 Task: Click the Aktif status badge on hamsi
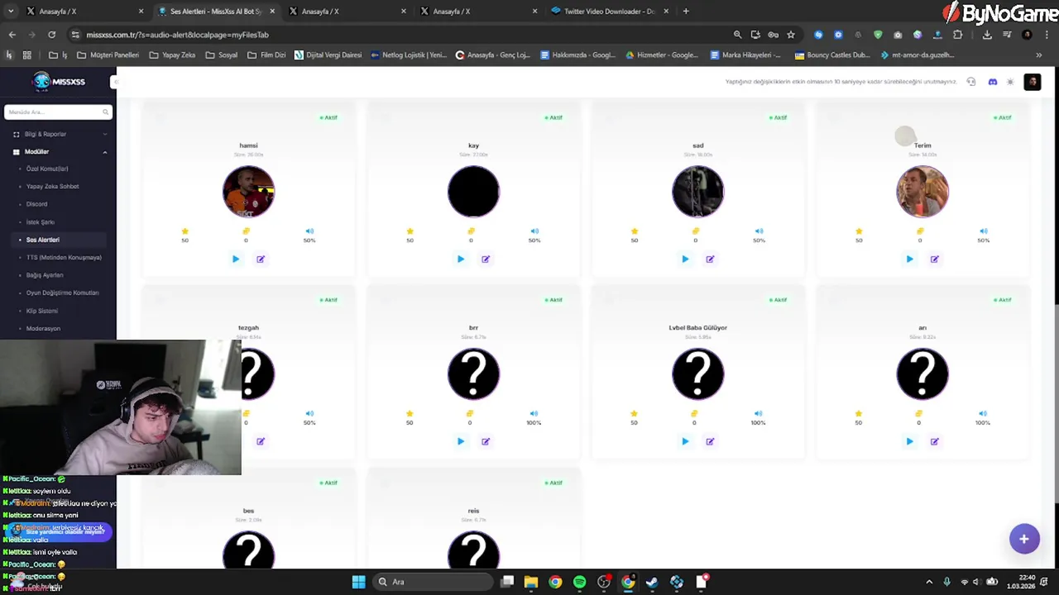point(328,117)
